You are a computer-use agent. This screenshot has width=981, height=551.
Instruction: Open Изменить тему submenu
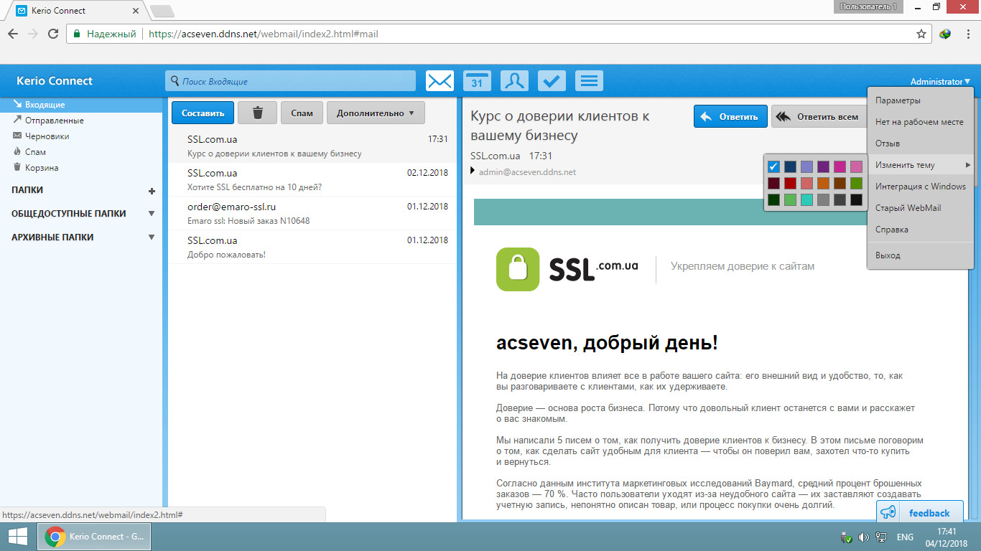click(x=921, y=165)
